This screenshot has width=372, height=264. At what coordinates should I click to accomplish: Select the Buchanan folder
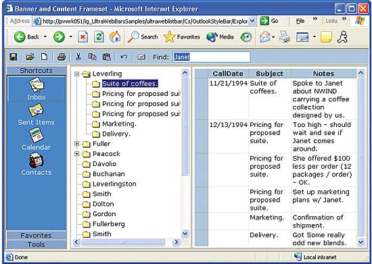click(x=109, y=174)
